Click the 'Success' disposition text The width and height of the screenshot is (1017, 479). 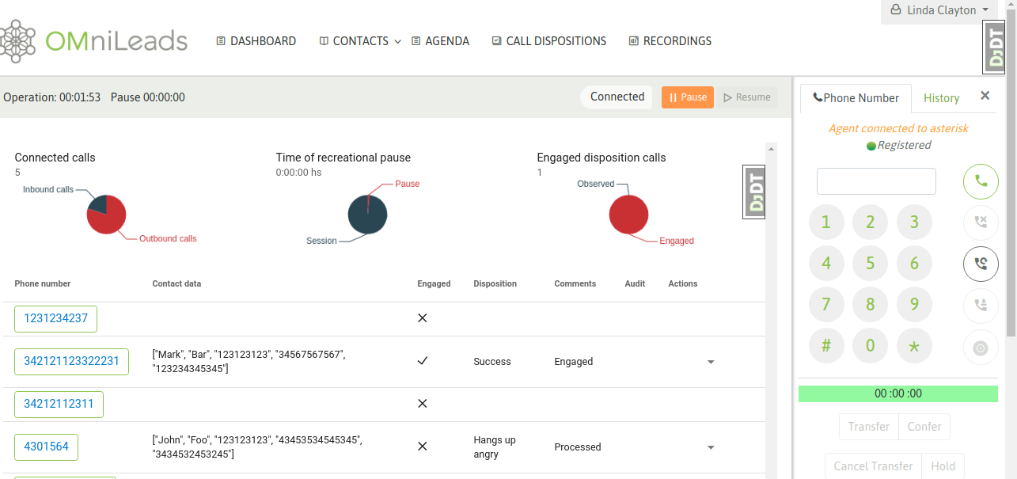[x=492, y=362]
